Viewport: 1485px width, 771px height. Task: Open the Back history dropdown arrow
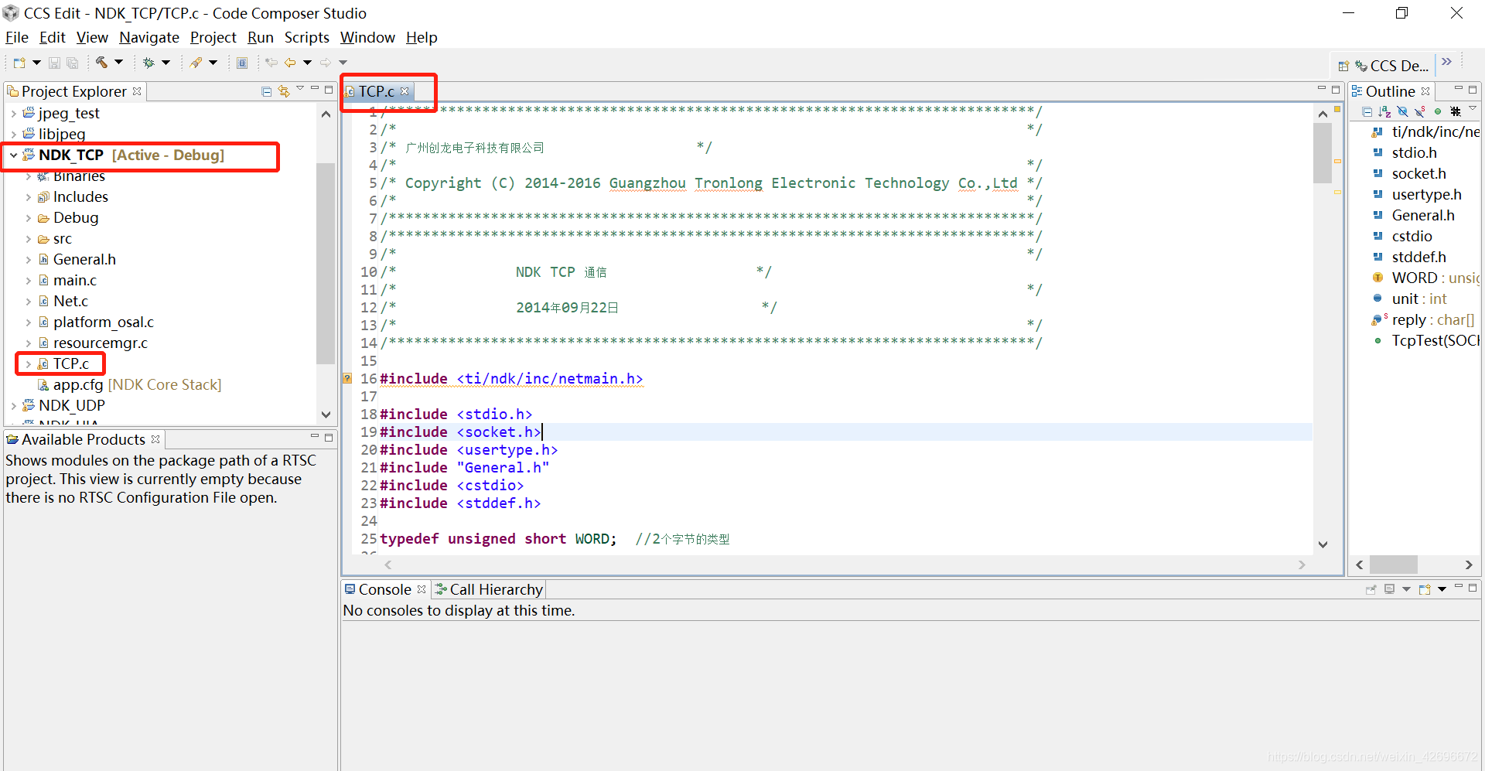[x=307, y=63]
